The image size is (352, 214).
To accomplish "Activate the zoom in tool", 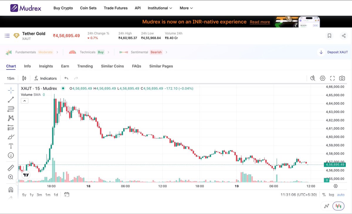I will pyautogui.click(x=11, y=177).
